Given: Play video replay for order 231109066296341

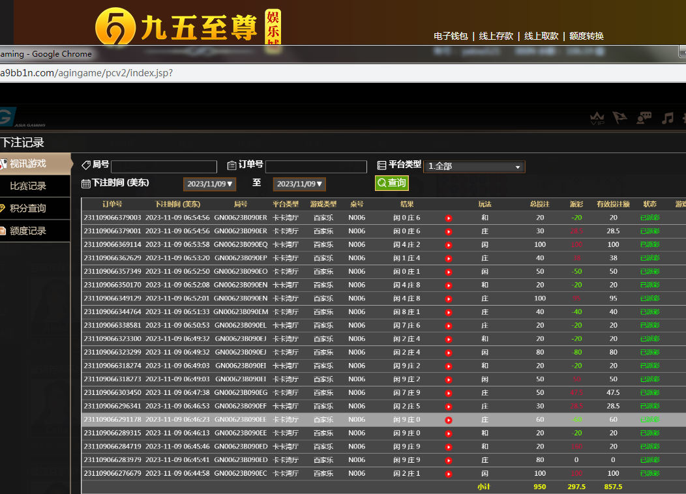Looking at the screenshot, I should click(449, 407).
